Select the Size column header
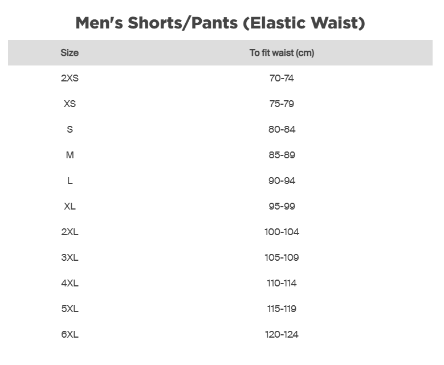 [x=70, y=53]
